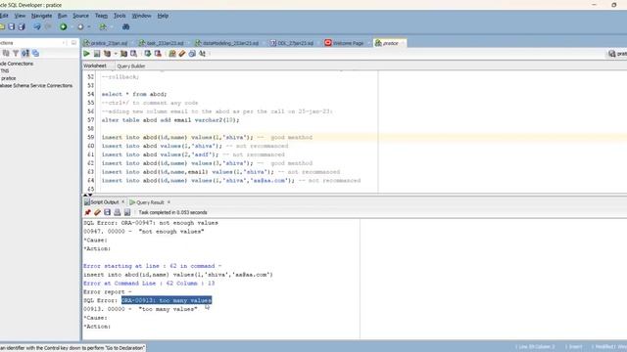Open the connection selector at top right
Screen dimensions: 627x352
pos(617,54)
